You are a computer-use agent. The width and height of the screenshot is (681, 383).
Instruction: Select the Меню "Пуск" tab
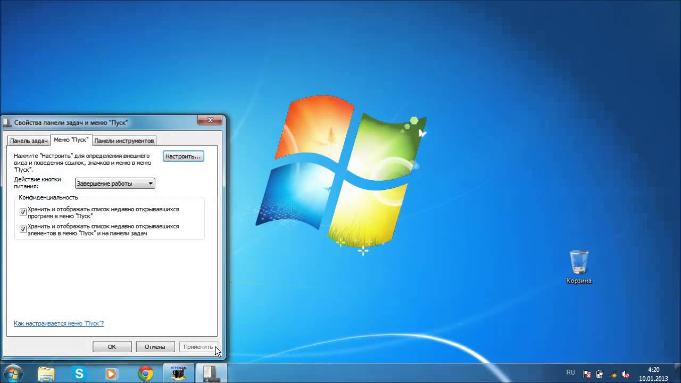coord(71,140)
